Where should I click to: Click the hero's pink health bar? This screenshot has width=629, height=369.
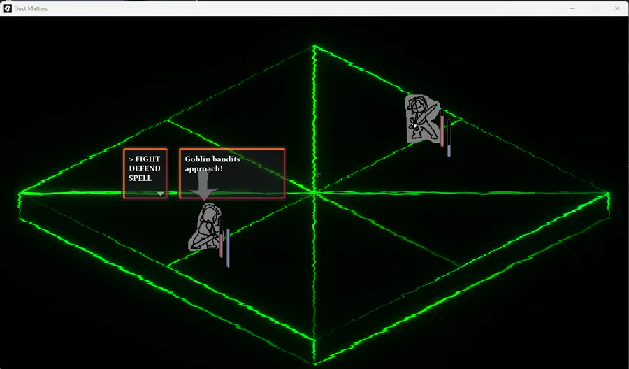click(x=221, y=238)
